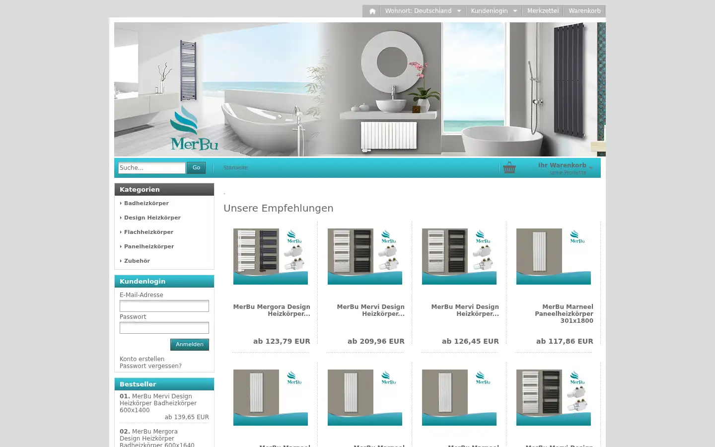The image size is (715, 447).
Task: Open the Badheizkörper category
Action: tap(146, 203)
